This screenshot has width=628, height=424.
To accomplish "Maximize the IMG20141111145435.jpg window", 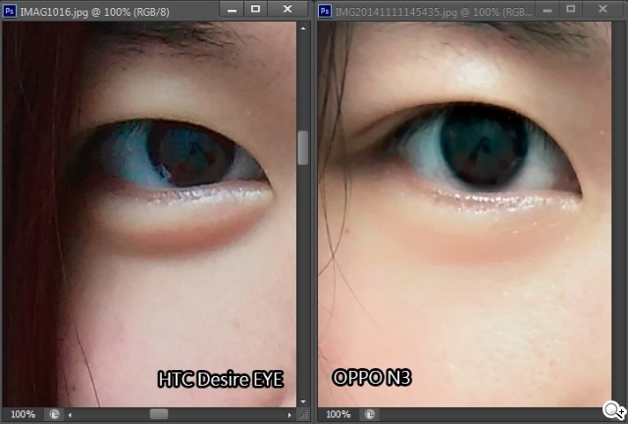I will tap(571, 9).
